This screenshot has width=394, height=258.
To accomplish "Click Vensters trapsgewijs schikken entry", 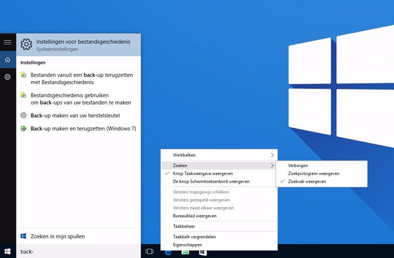I will pyautogui.click(x=219, y=191).
